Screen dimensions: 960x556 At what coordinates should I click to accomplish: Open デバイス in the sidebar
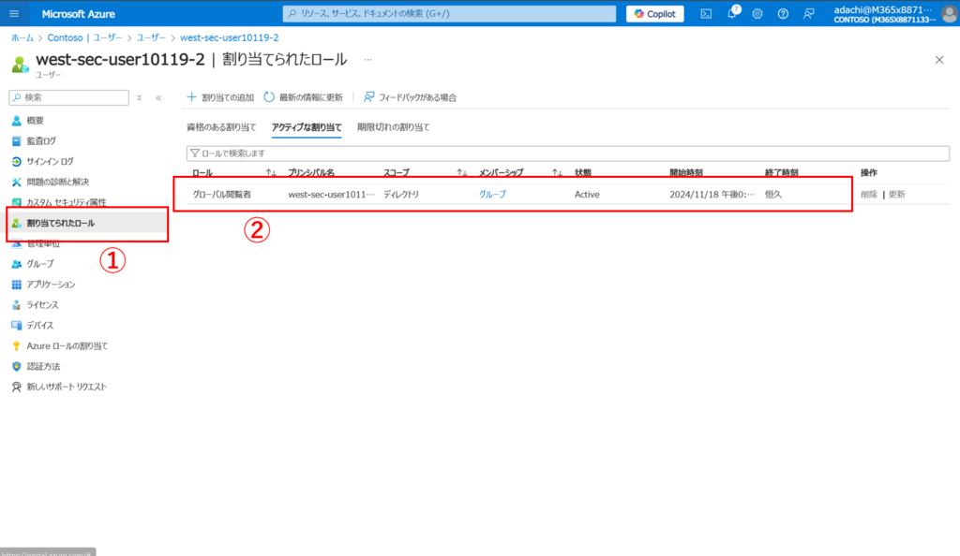pos(39,326)
